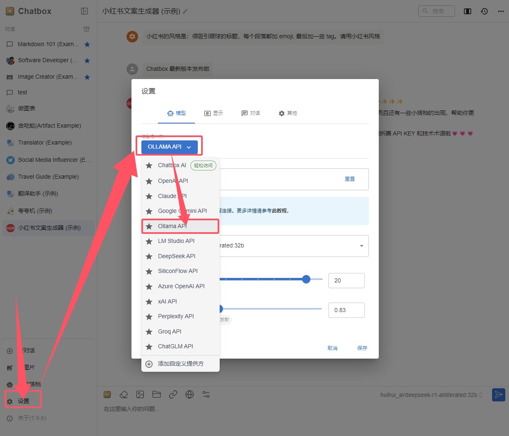Click the plus icon for custom provider
Screen dimensions: 509x436
(x=149, y=364)
